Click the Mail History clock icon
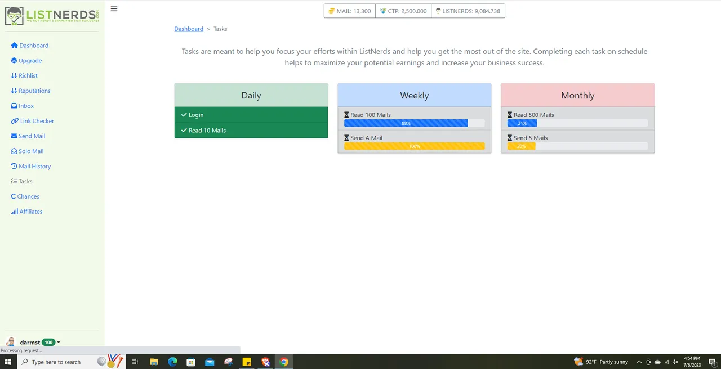 (x=14, y=166)
